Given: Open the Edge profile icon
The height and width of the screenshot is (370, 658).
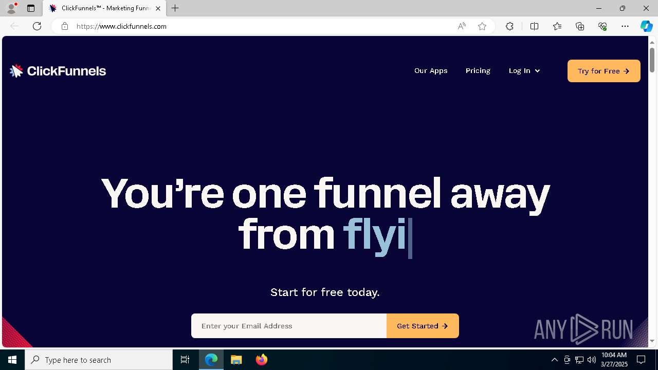Looking at the screenshot, I should (x=11, y=8).
